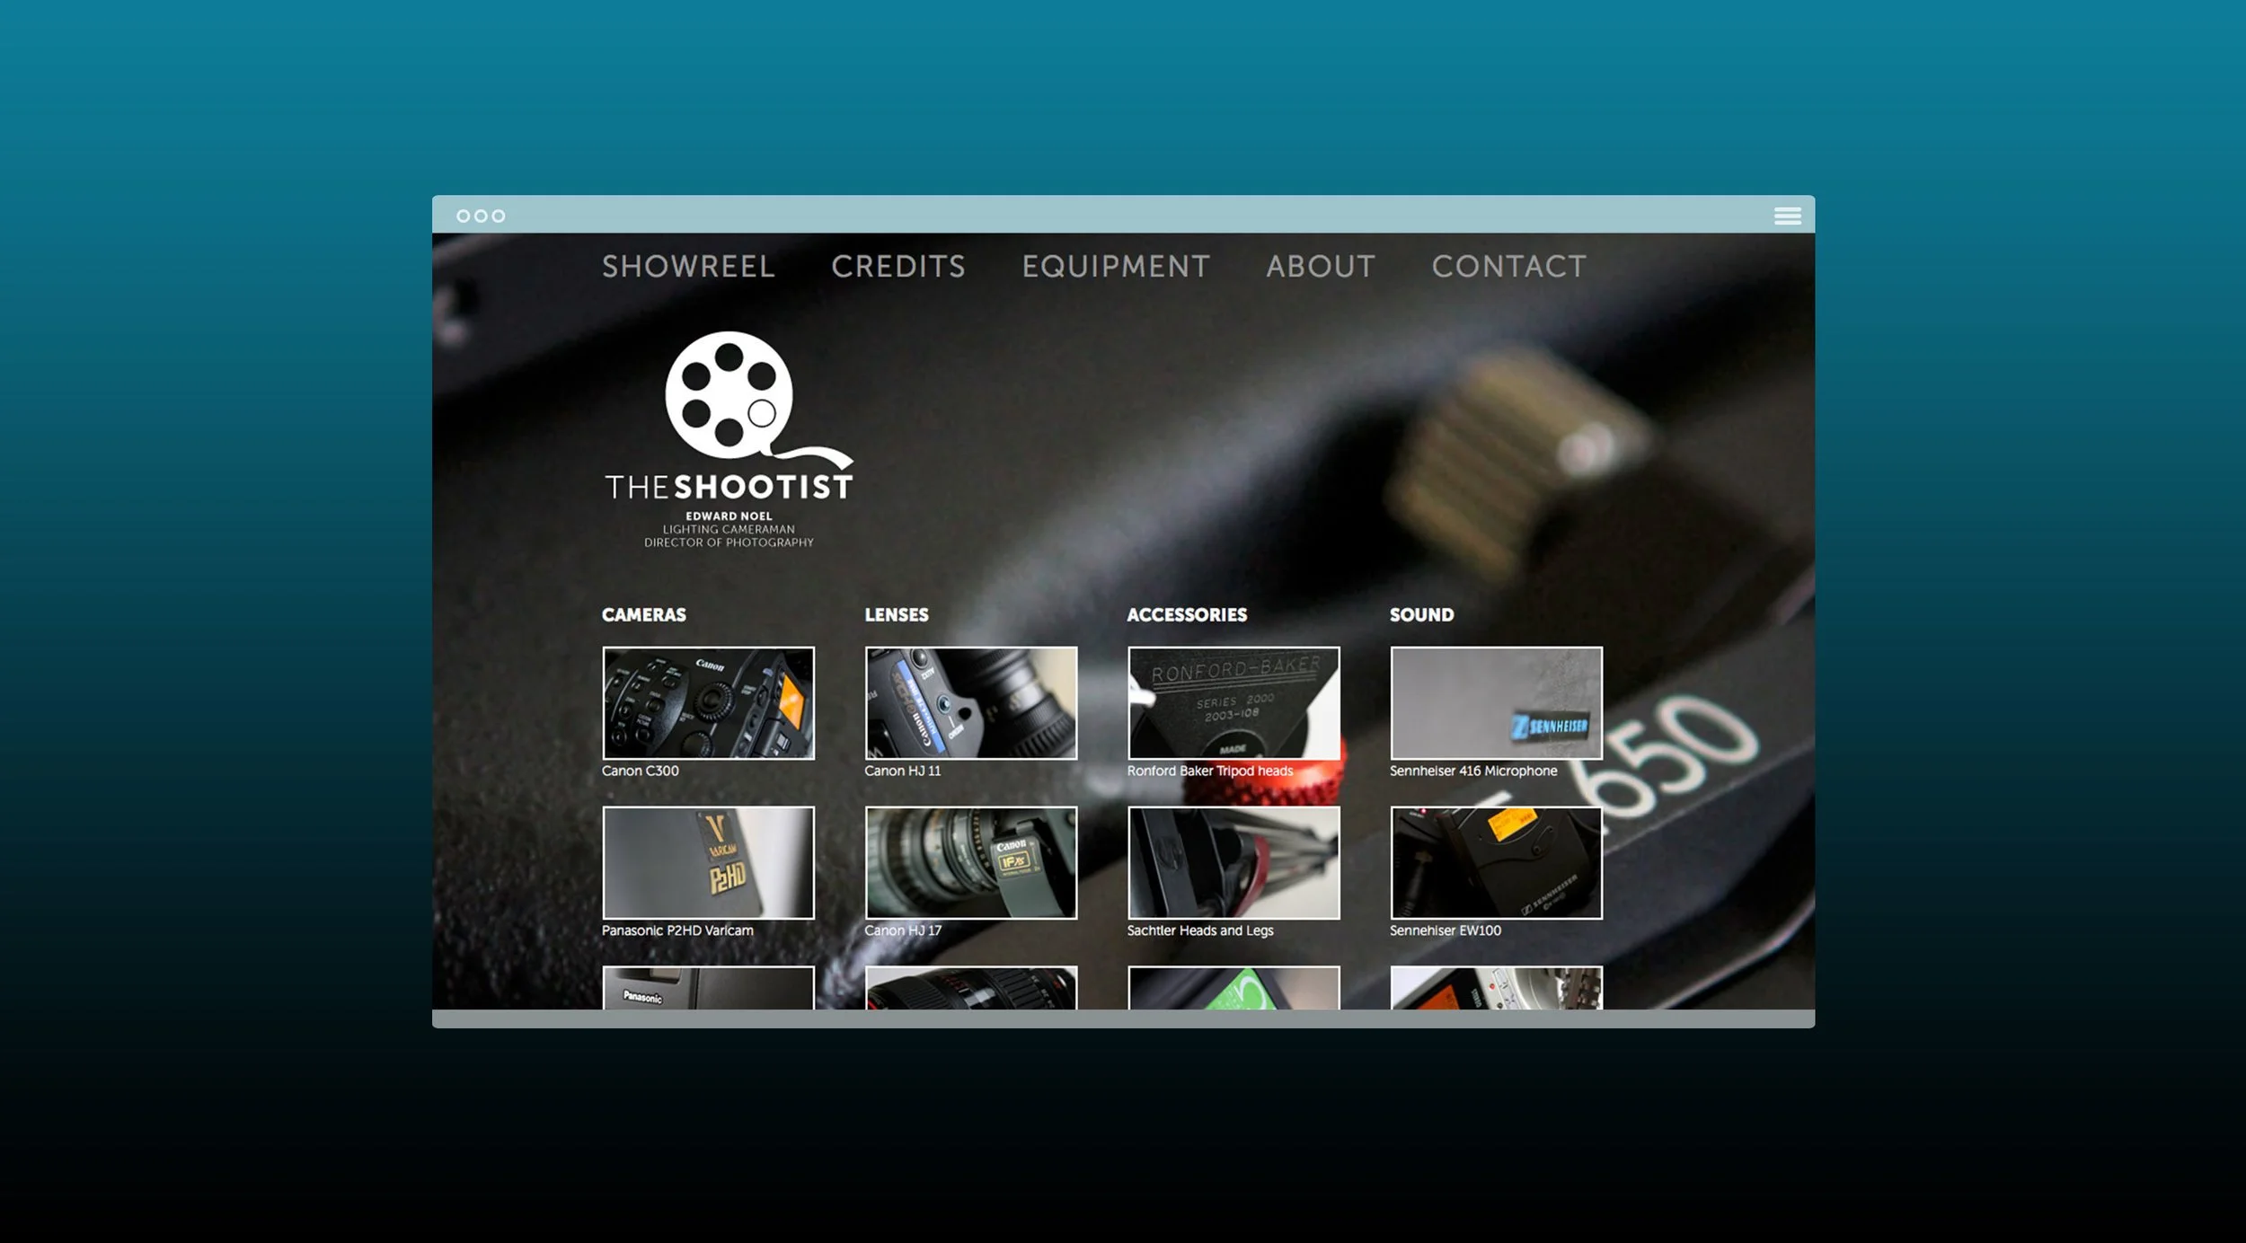Click the Canon C300 caption link

(x=640, y=771)
